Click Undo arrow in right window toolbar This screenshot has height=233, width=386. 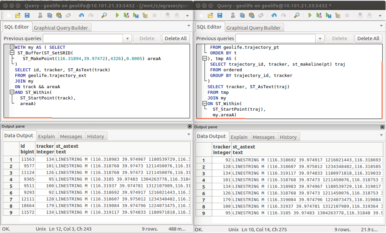274,15
